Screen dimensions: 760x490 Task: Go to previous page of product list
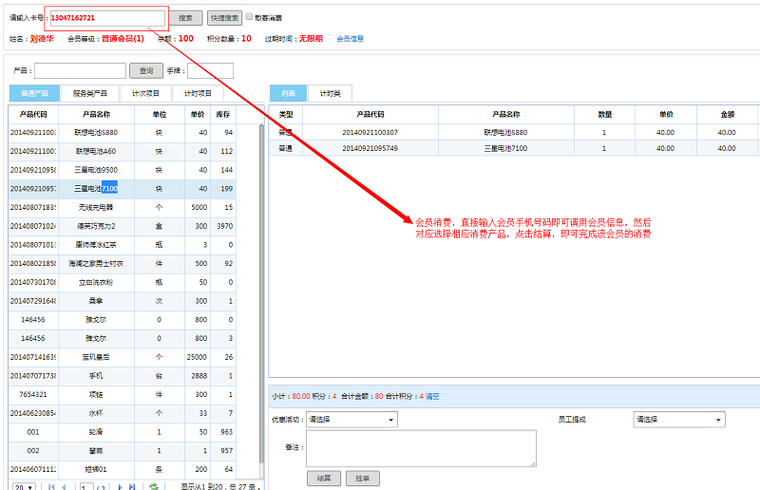click(65, 486)
